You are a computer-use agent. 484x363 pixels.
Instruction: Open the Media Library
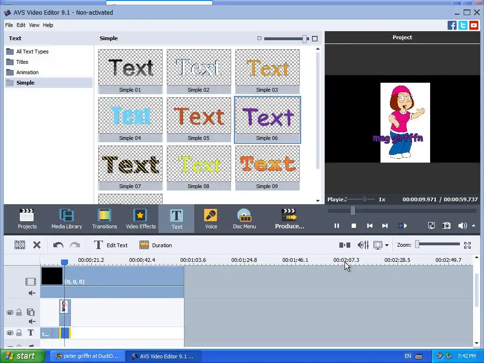coord(67,218)
